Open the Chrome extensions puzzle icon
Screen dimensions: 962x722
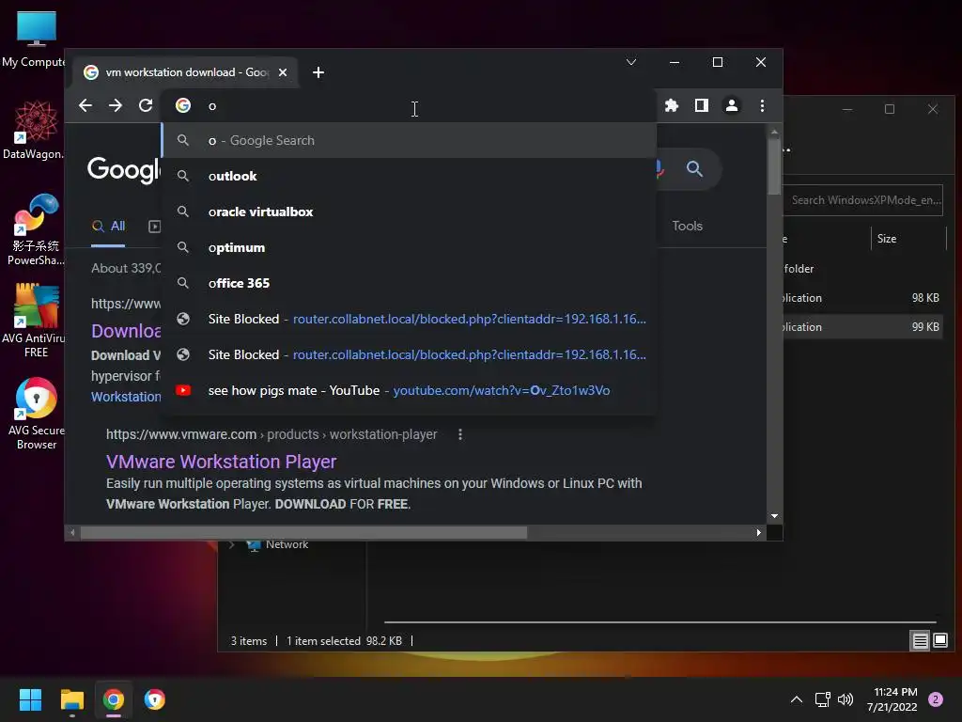point(671,105)
